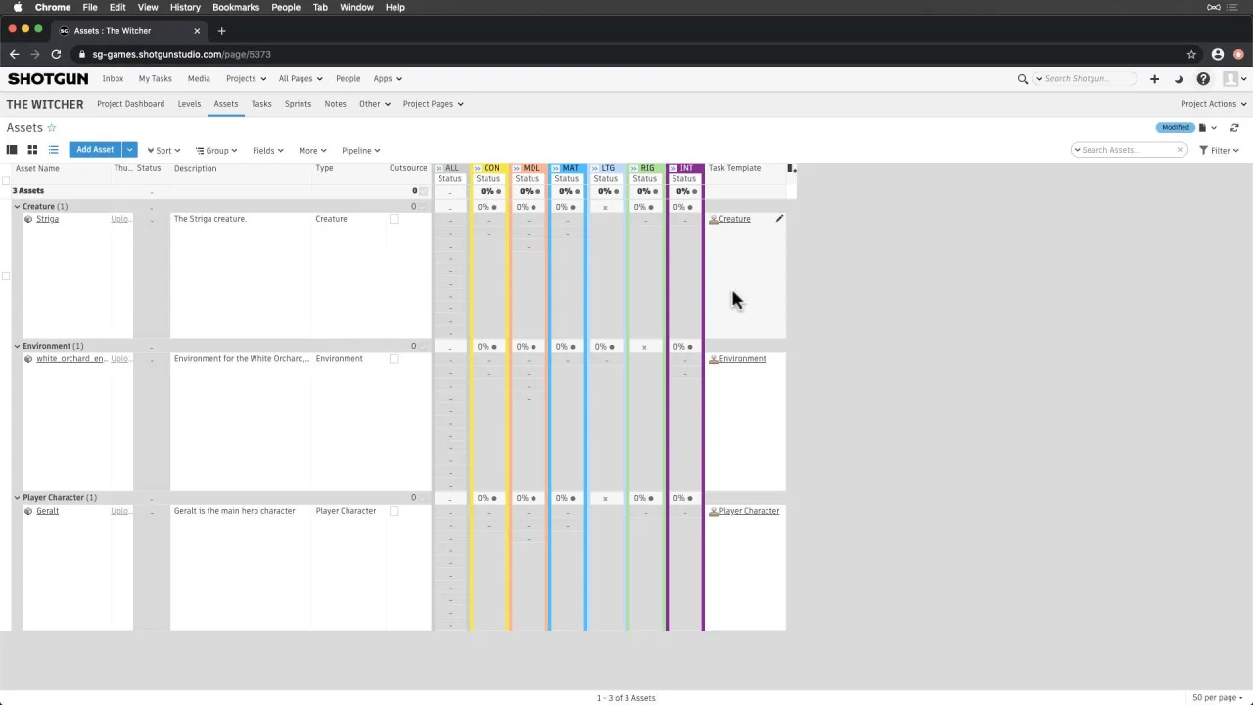Go back in browser history

point(14,55)
